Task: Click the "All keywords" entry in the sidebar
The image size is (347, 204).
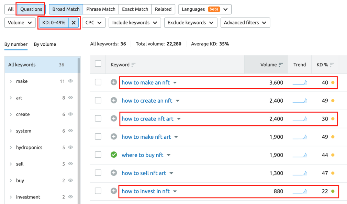Action: (x=22, y=65)
